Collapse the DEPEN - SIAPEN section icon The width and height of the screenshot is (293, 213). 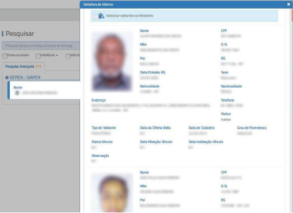point(7,78)
